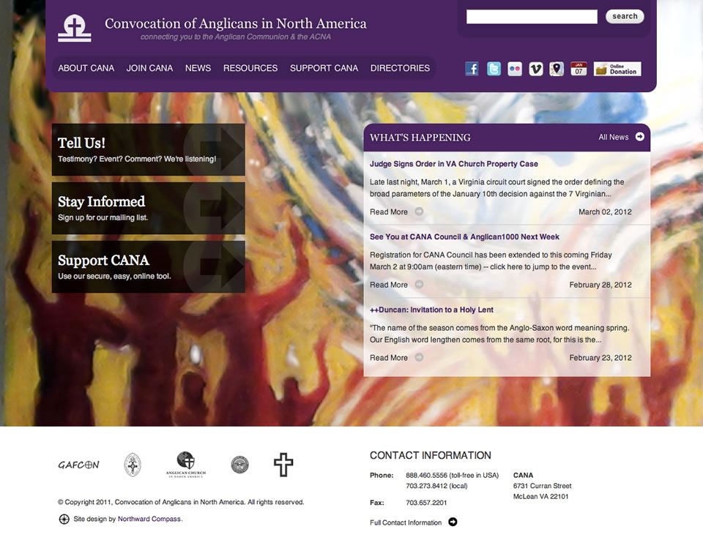Image resolution: width=703 pixels, height=540 pixels.
Task: Open All News link
Action: click(x=620, y=137)
